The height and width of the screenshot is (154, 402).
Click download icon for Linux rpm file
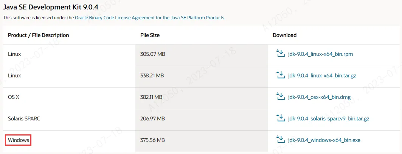(x=281, y=54)
